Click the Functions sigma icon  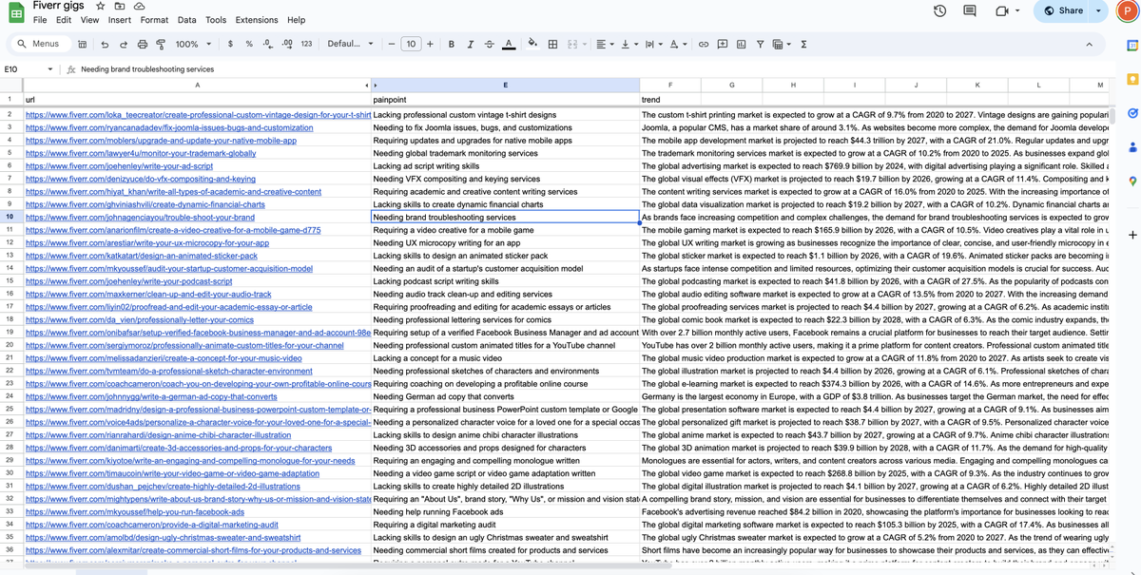pos(803,44)
